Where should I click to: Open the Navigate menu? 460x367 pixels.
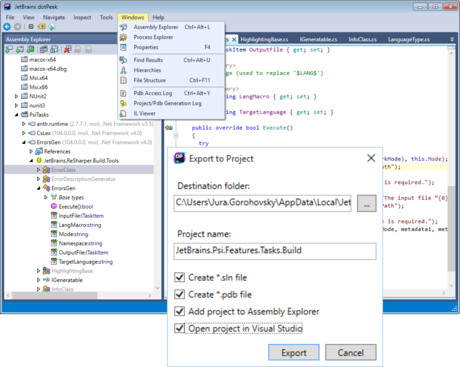coord(54,17)
